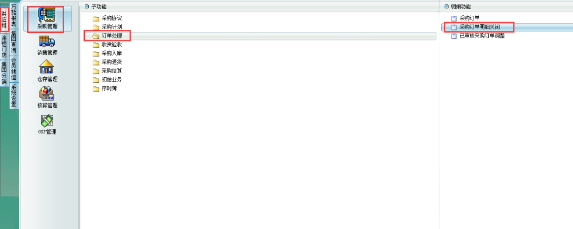
Task: Open the GSP管理 icon
Action: coord(47,121)
